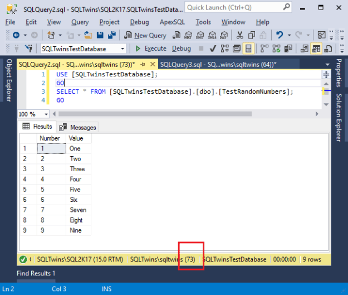The image size is (348, 295).
Task: Display Estimated Execution Plan icon
Action: coord(224,49)
